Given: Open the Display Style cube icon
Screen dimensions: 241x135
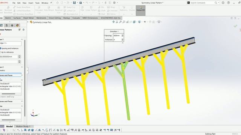Looking at the screenshot, I should (x=140, y=22).
